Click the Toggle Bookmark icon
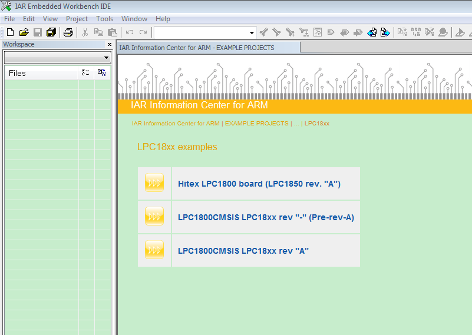This screenshot has height=335, width=472. click(331, 32)
